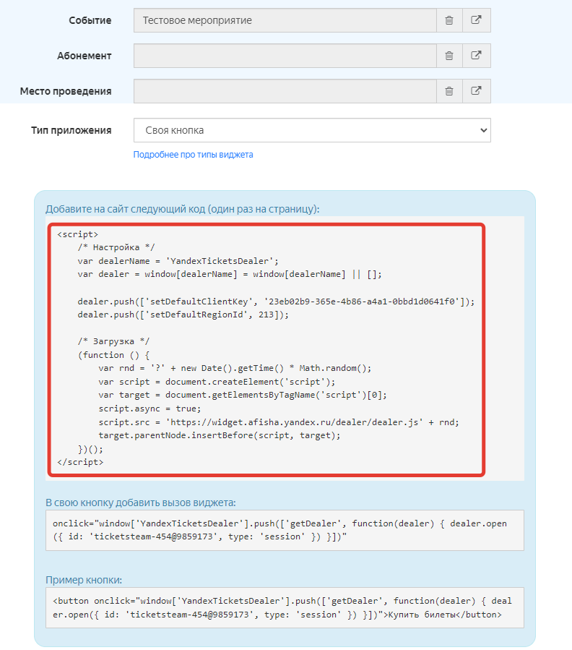The width and height of the screenshot is (572, 650).
Task: Click the Событие label
Action: 90,20
